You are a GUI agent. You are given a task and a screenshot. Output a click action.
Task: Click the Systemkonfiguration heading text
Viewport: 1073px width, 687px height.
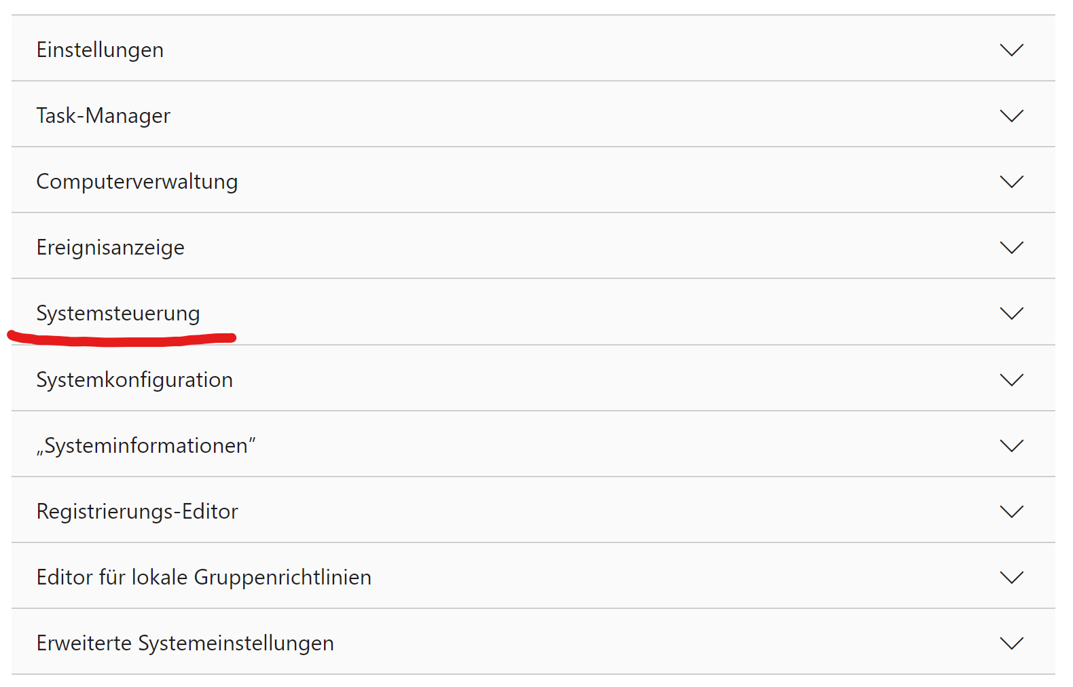pyautogui.click(x=134, y=380)
